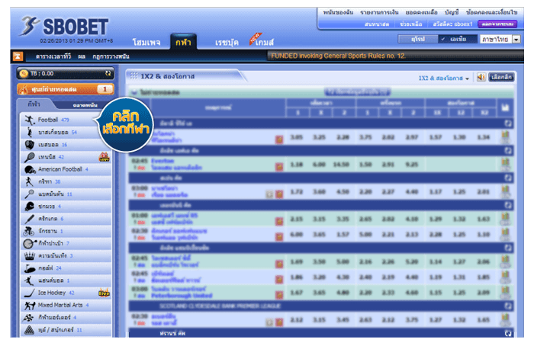Refresh the TB 0.00 balance

[x=108, y=73]
